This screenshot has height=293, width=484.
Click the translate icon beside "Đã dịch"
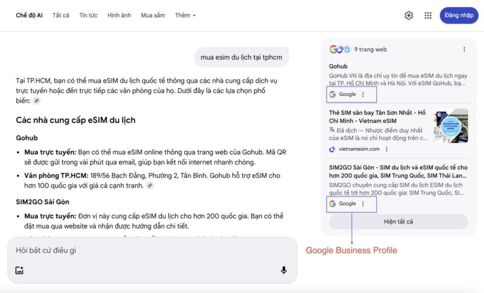(332, 130)
